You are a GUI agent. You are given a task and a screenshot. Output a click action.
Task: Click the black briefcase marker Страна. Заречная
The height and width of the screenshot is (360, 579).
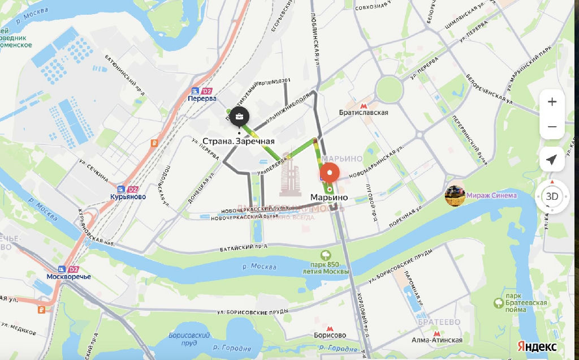[239, 117]
